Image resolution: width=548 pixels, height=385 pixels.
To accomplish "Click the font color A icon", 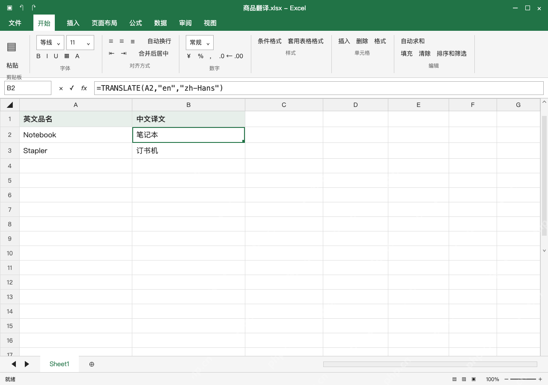I will point(77,56).
